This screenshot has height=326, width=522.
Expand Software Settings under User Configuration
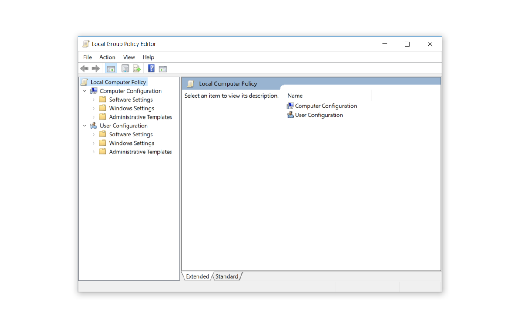(94, 134)
